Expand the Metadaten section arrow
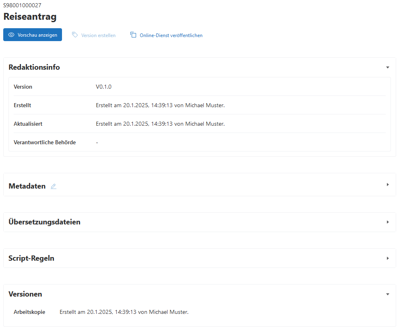401x332 pixels. 387,185
